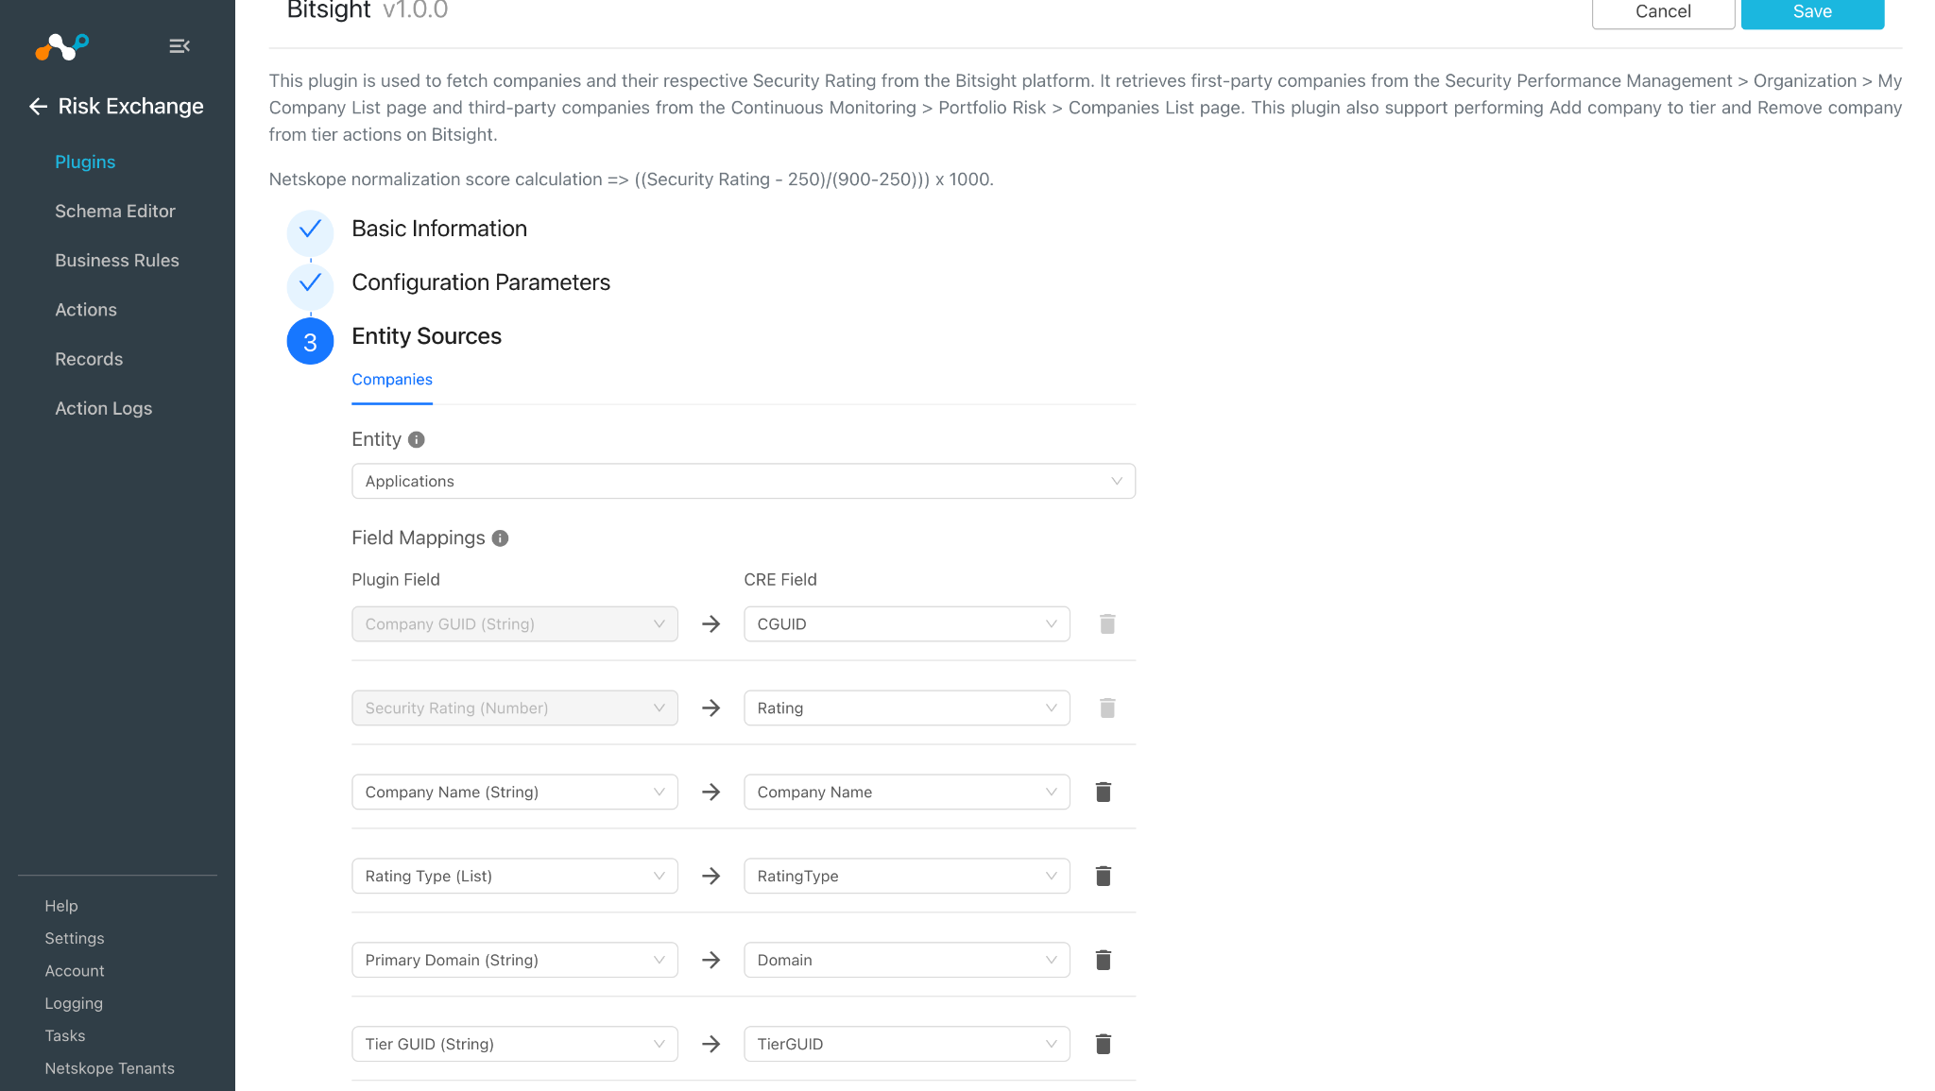Open Records in the sidebar

(x=89, y=359)
